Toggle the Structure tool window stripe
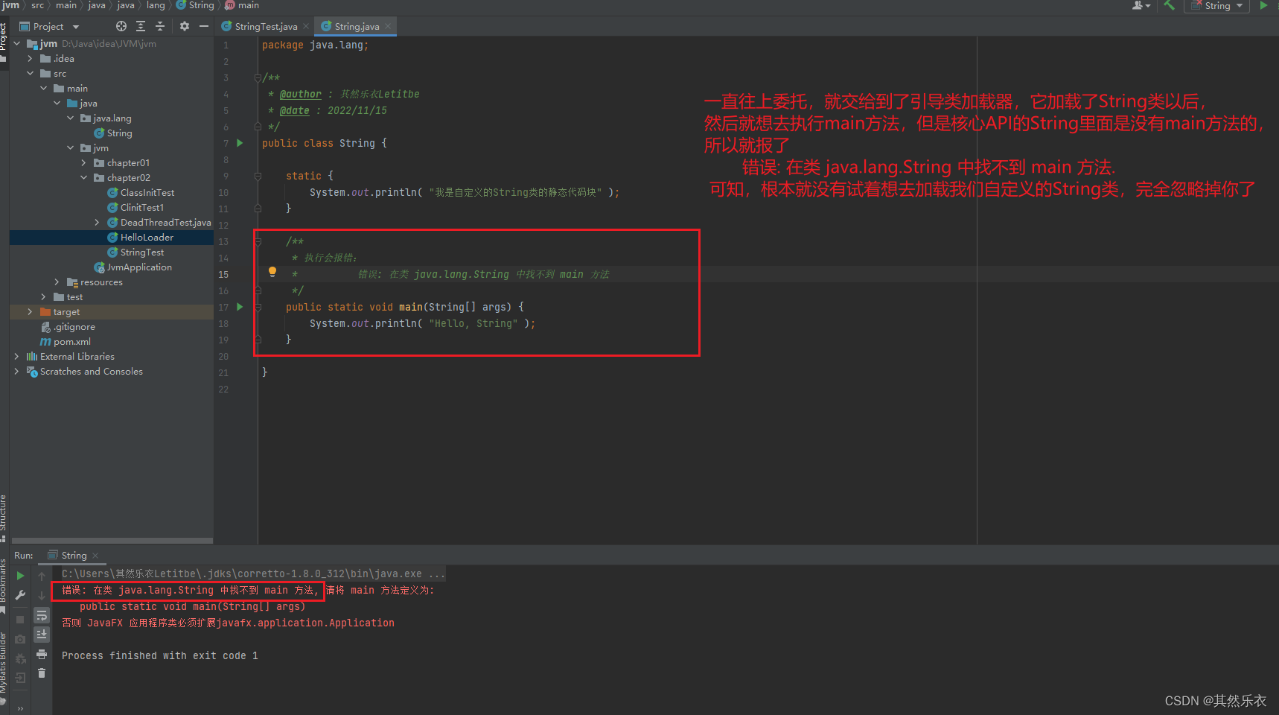Image resolution: width=1279 pixels, height=715 pixels. pos(4,514)
